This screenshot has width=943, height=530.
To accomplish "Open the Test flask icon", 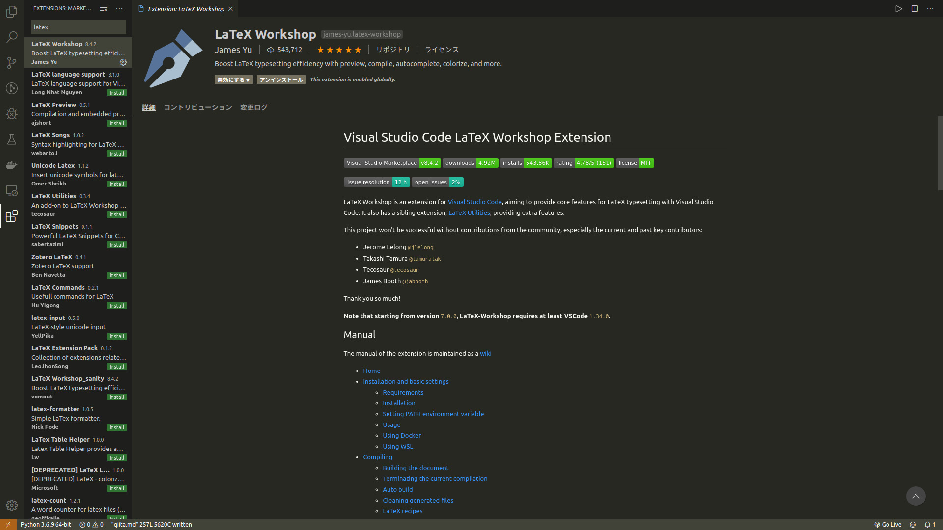I will tap(12, 139).
